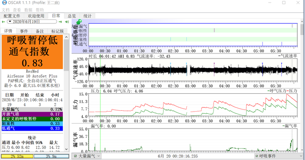Open the 帮助 menu
This screenshot has width=305, height=160.
[40, 10]
